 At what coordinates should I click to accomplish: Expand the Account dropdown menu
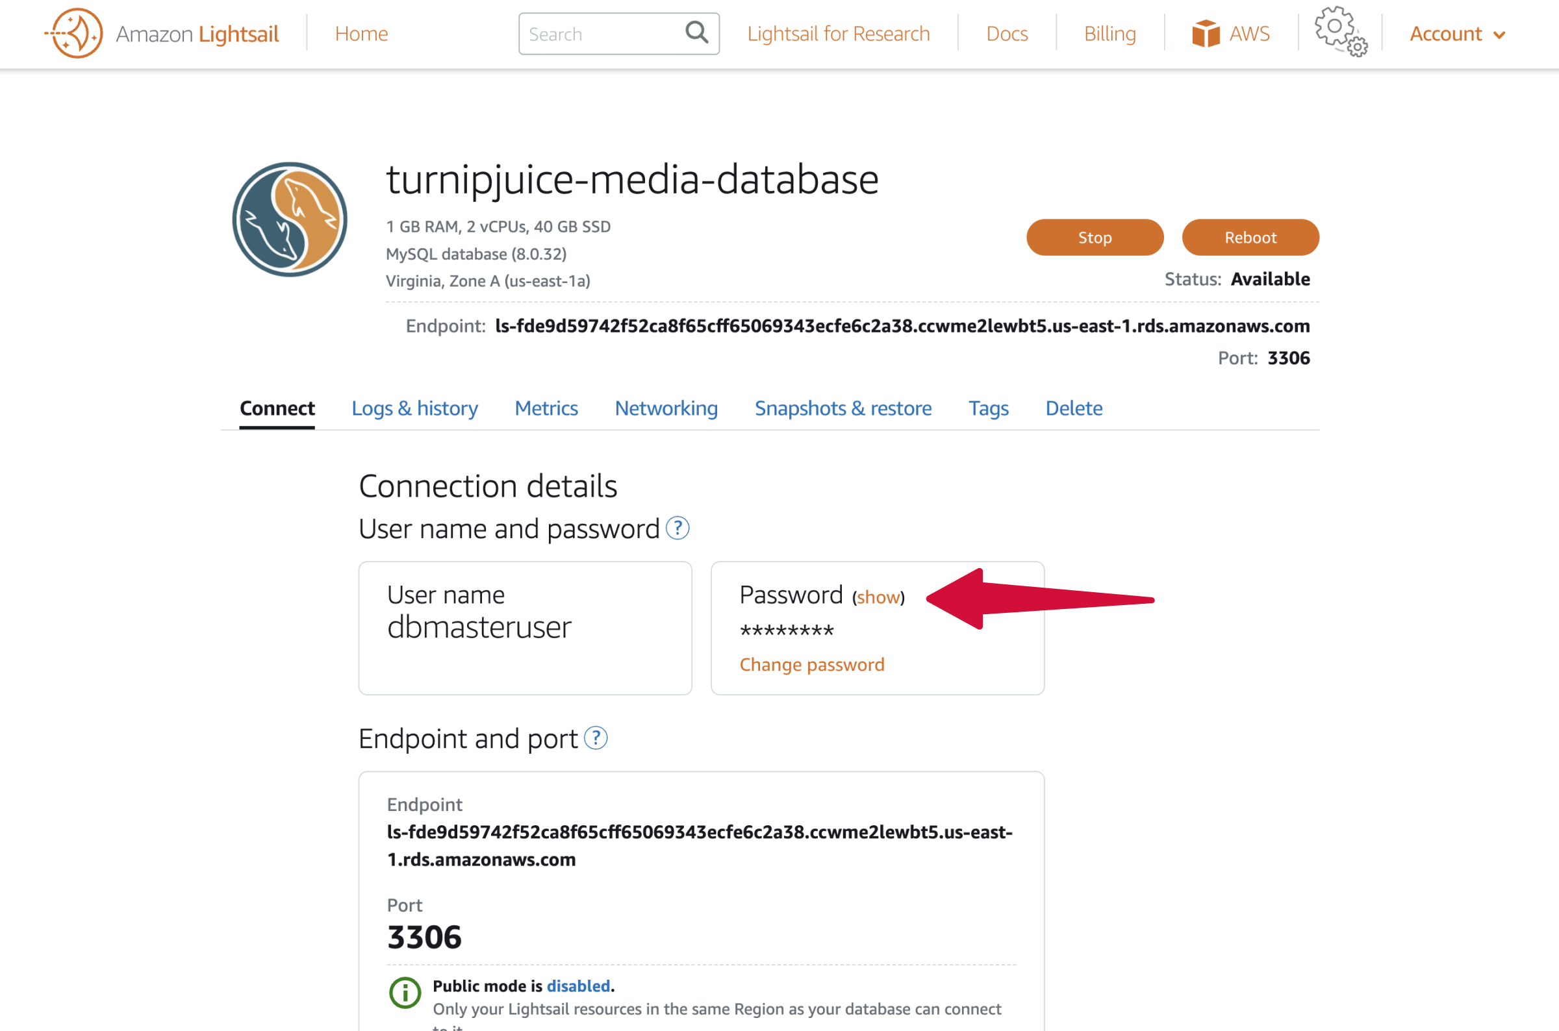[x=1457, y=34]
